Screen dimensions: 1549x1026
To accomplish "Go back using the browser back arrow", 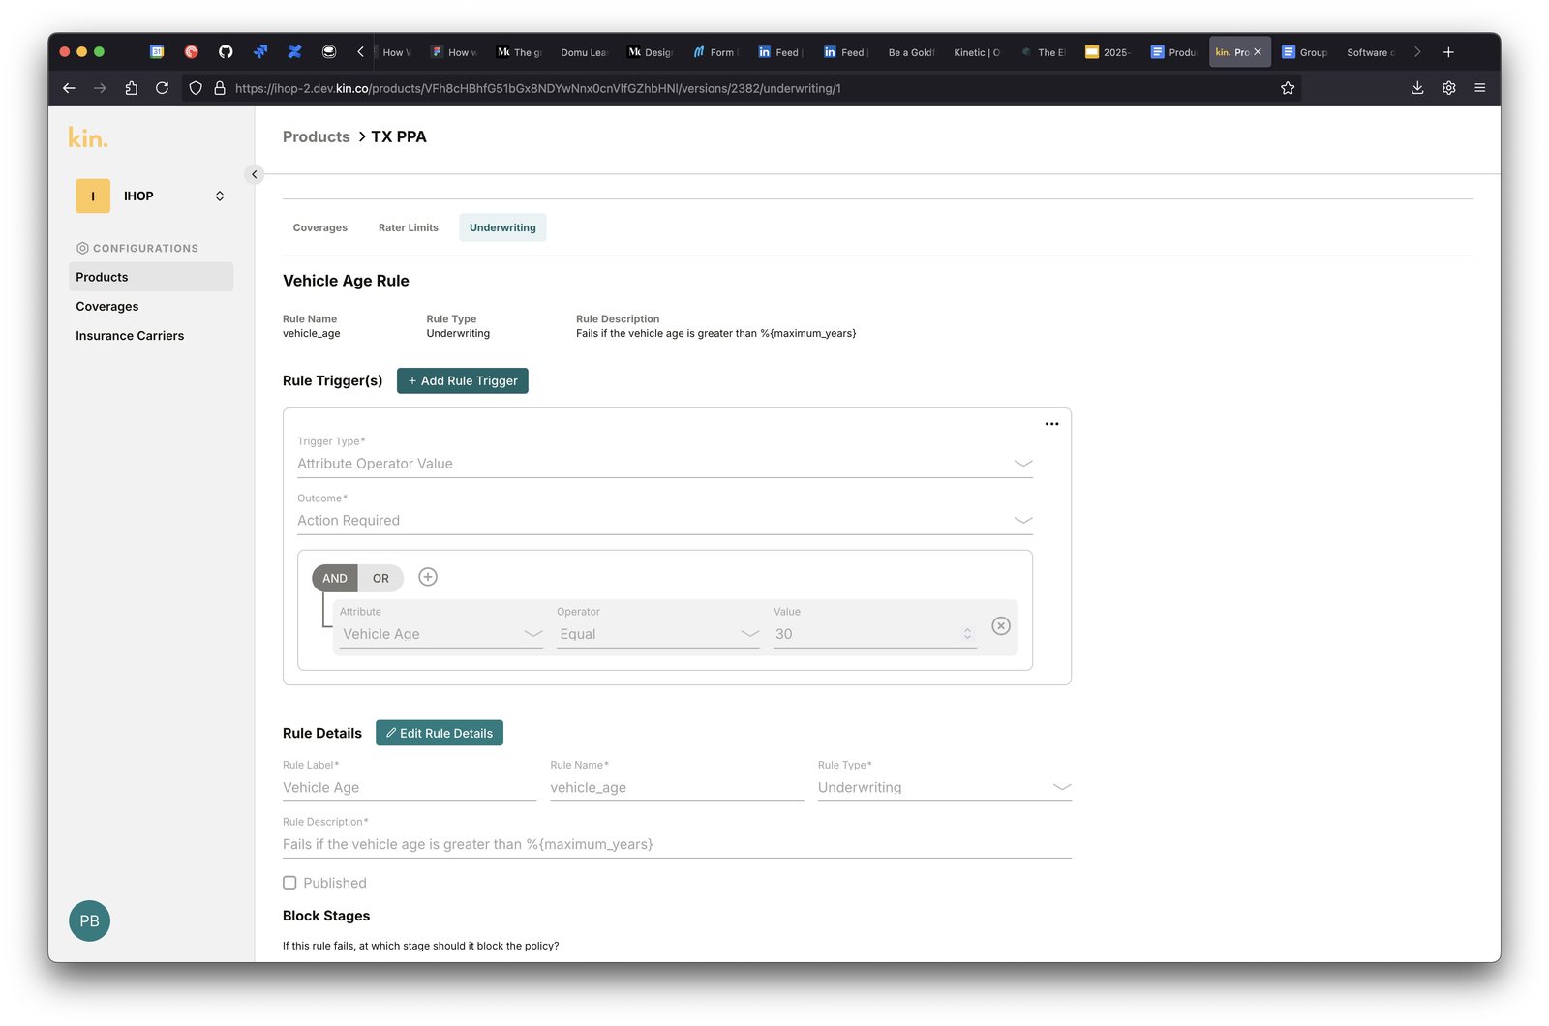I will (x=69, y=88).
